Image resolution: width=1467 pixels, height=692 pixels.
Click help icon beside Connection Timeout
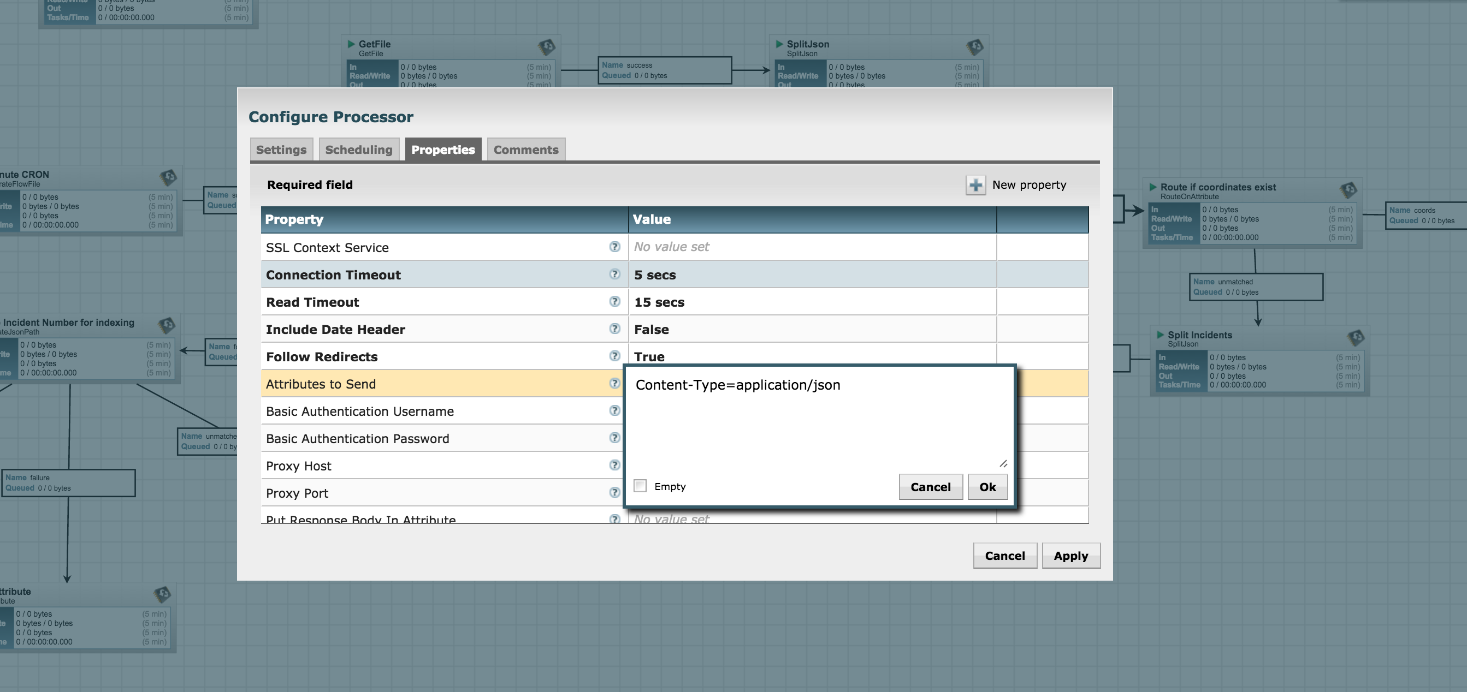click(x=614, y=275)
